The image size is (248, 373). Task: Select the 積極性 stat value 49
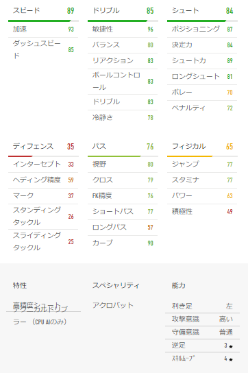230,211
